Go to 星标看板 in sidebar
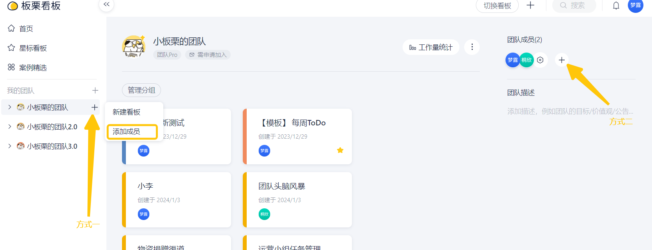The image size is (652, 250). coord(33,48)
